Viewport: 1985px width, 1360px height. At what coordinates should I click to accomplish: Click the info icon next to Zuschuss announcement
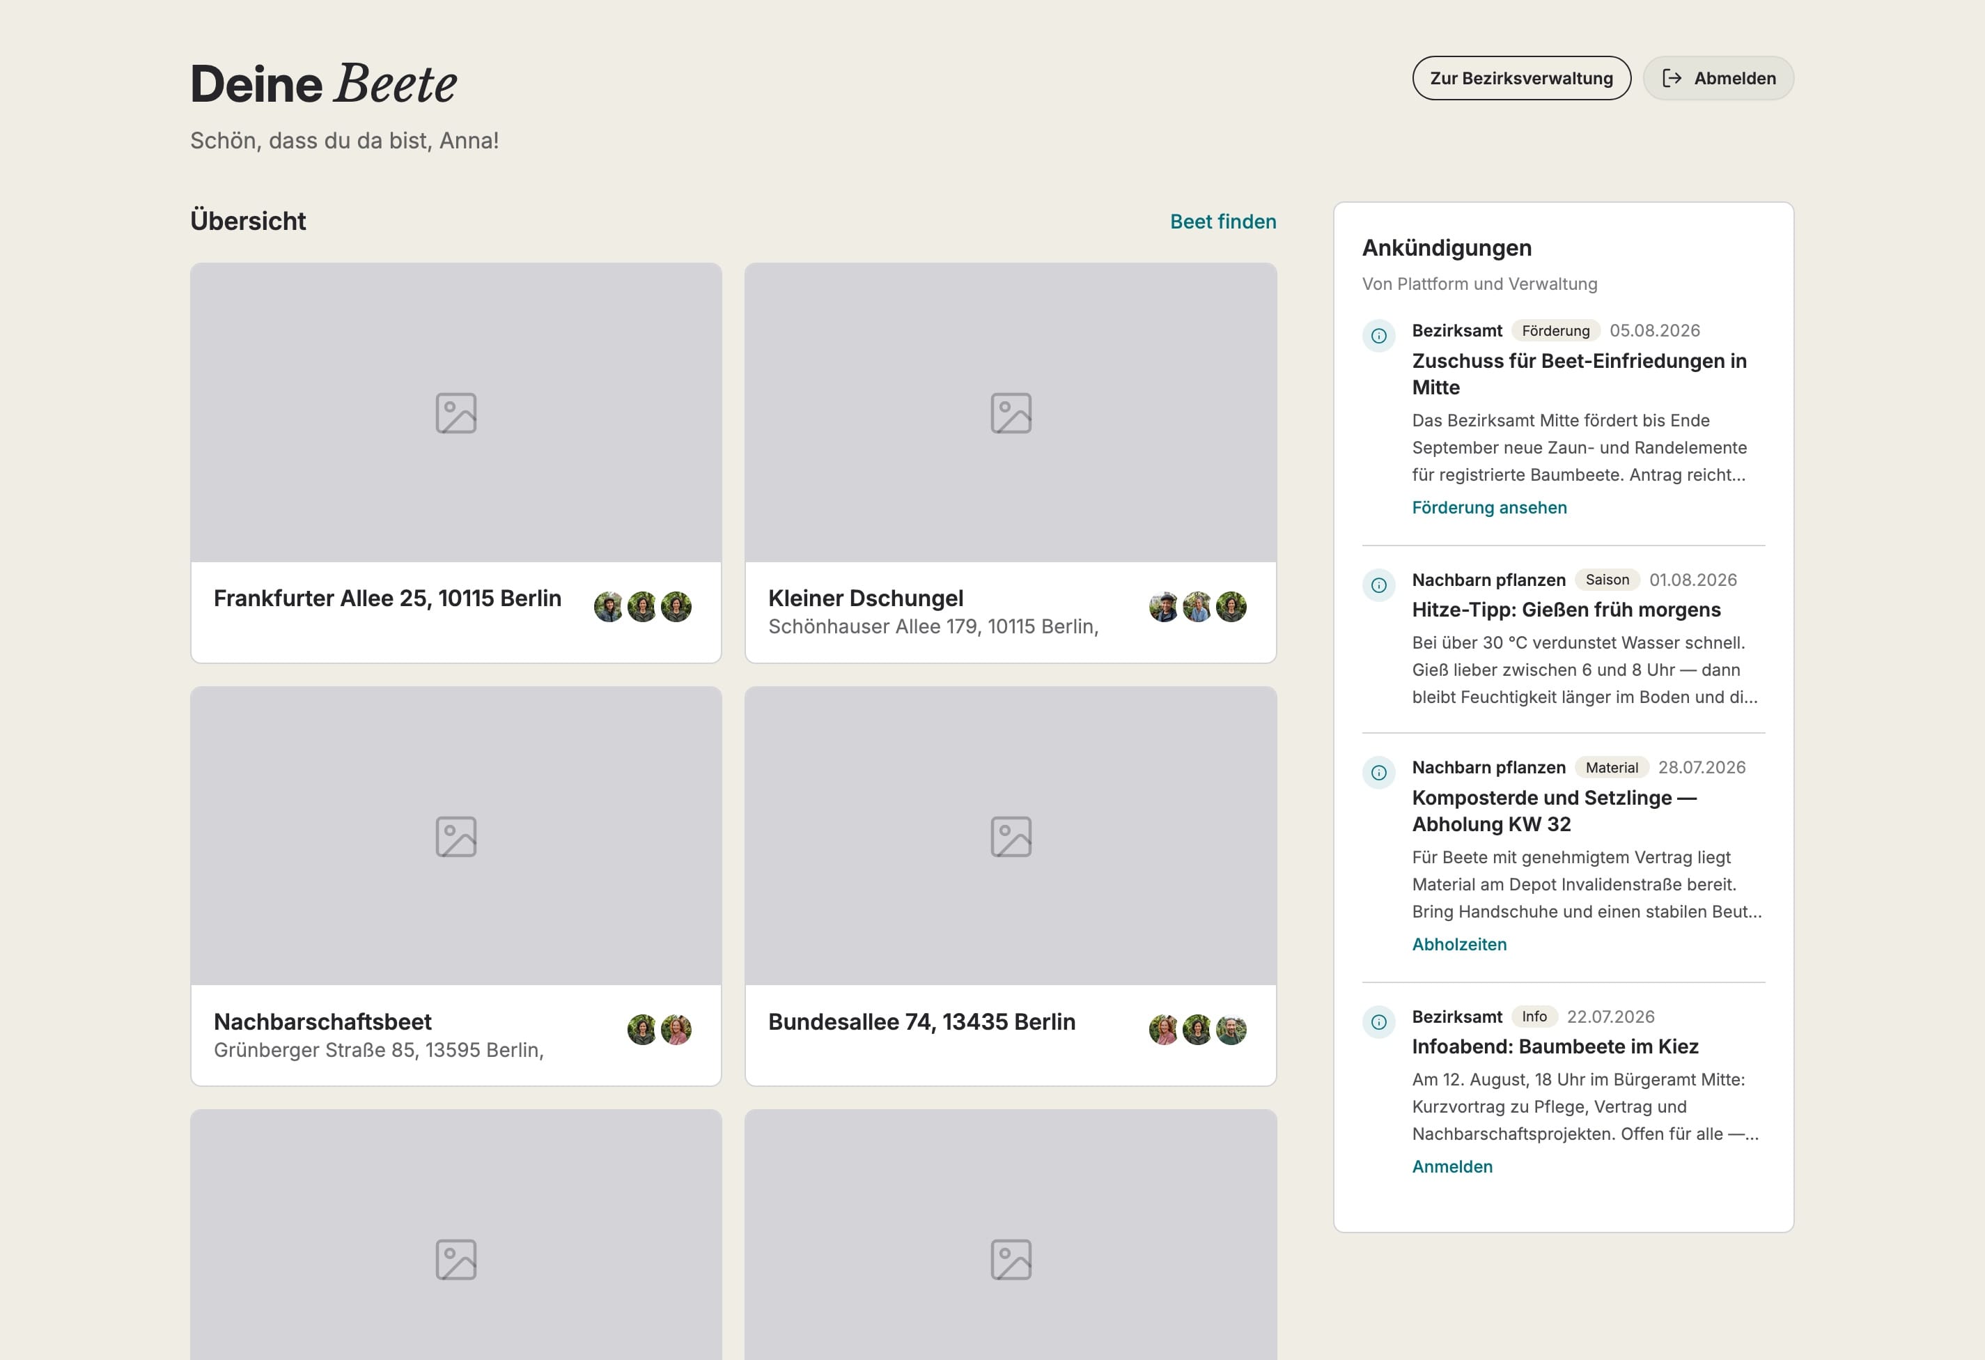pos(1378,336)
